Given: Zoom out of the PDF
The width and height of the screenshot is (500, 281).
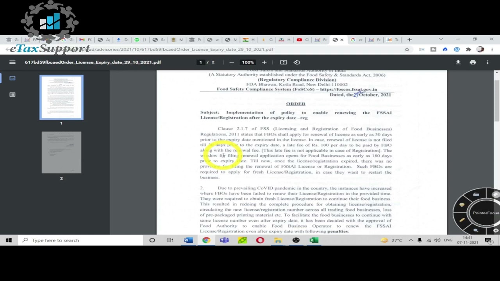Looking at the screenshot, I should [x=232, y=62].
